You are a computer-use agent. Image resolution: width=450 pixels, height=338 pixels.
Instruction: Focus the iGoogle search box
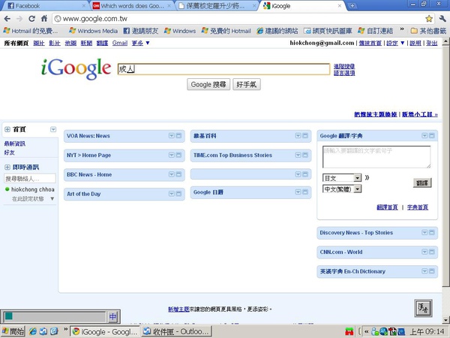click(x=223, y=69)
